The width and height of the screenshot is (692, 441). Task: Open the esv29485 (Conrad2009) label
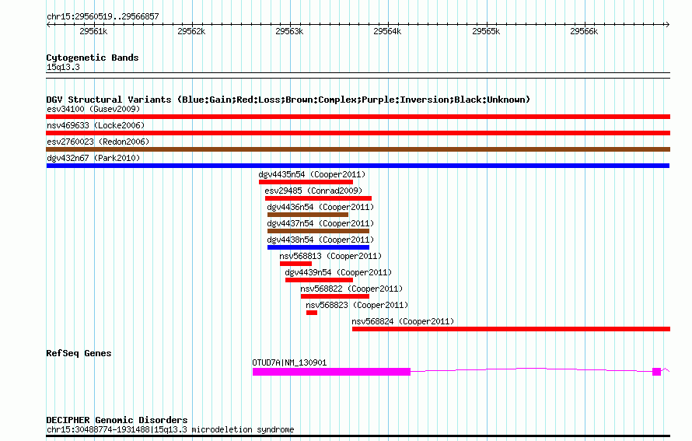pos(313,191)
